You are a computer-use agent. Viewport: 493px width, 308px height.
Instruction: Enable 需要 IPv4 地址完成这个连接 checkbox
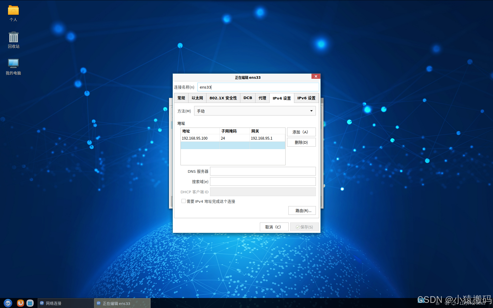[x=184, y=201]
